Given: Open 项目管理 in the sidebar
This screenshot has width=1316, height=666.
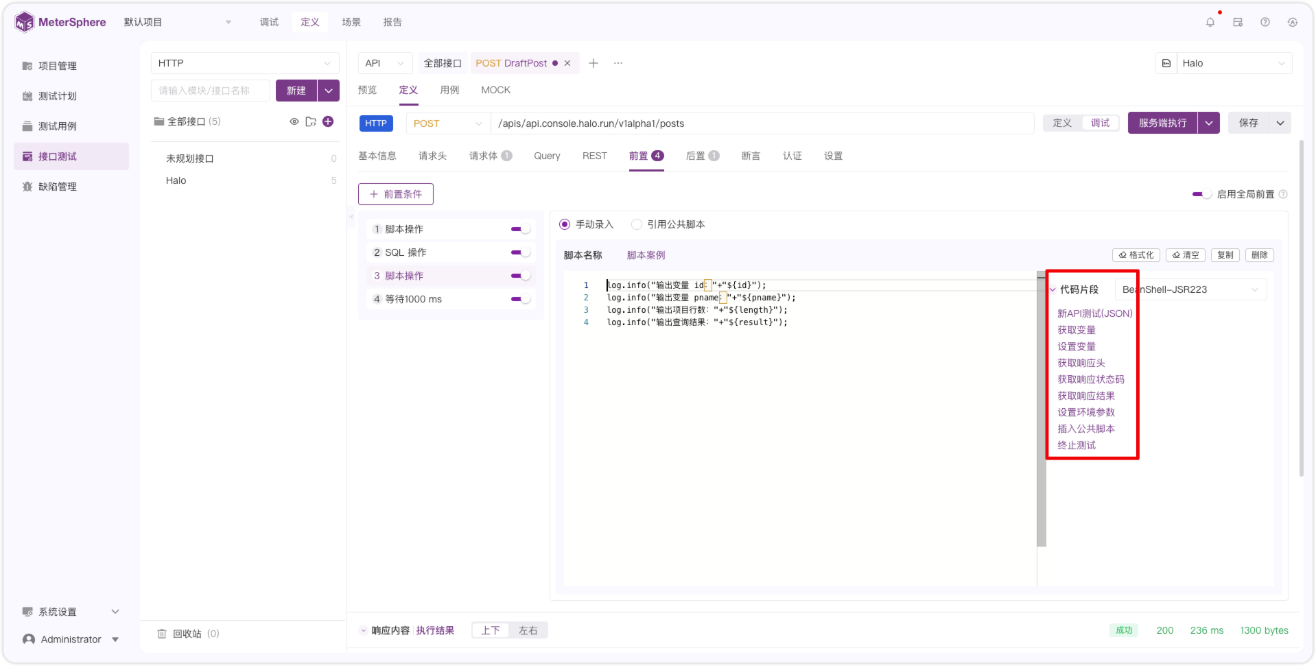Looking at the screenshot, I should tap(58, 66).
